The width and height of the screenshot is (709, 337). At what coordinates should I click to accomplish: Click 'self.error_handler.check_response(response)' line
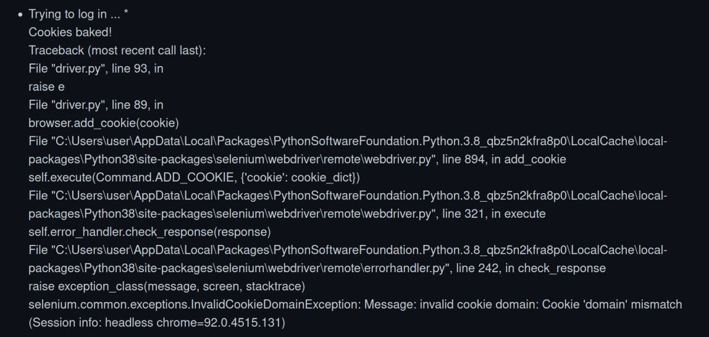149,232
